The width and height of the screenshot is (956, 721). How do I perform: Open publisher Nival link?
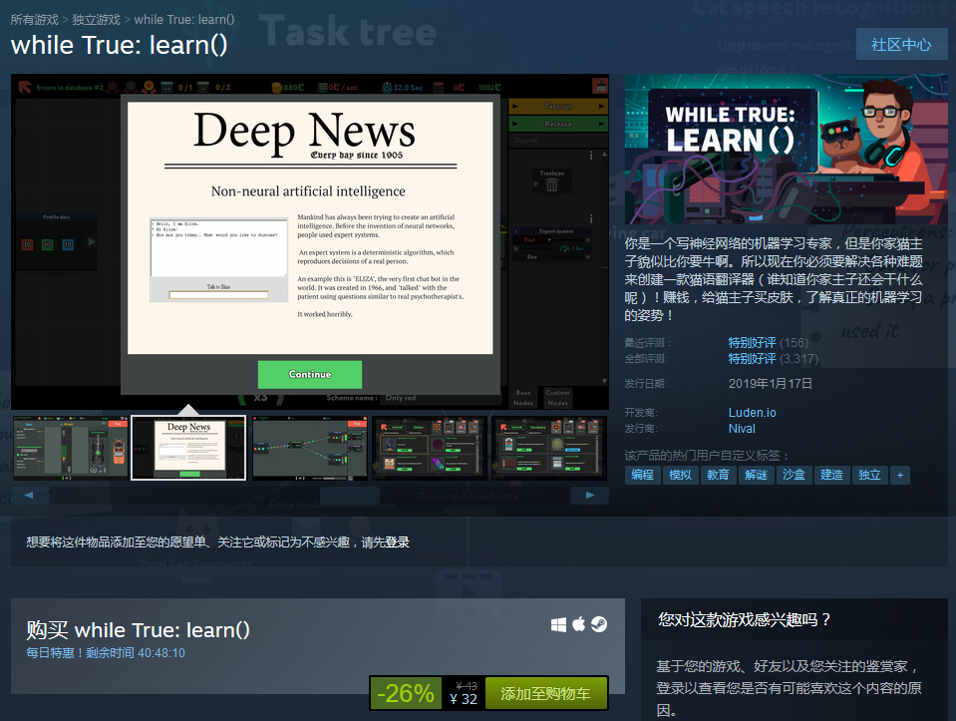click(742, 429)
